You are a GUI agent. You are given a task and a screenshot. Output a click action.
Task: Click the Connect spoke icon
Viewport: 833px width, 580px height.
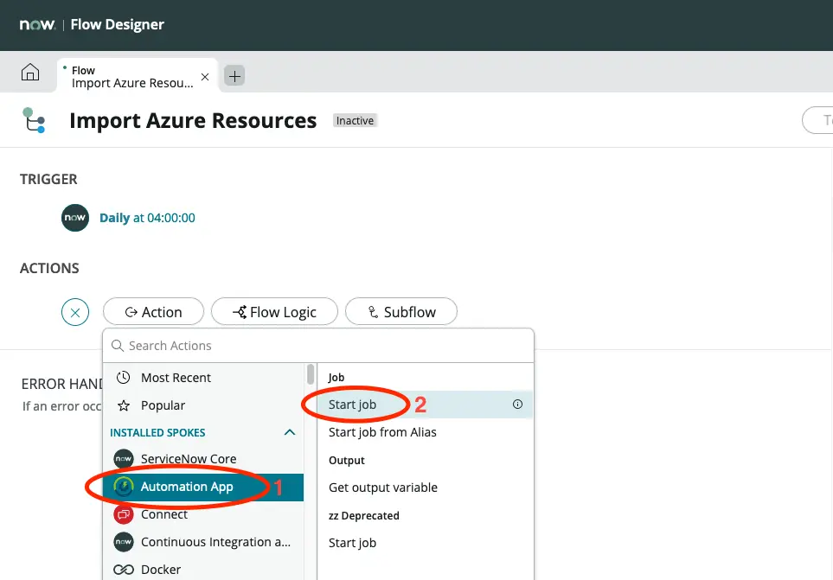click(x=124, y=514)
